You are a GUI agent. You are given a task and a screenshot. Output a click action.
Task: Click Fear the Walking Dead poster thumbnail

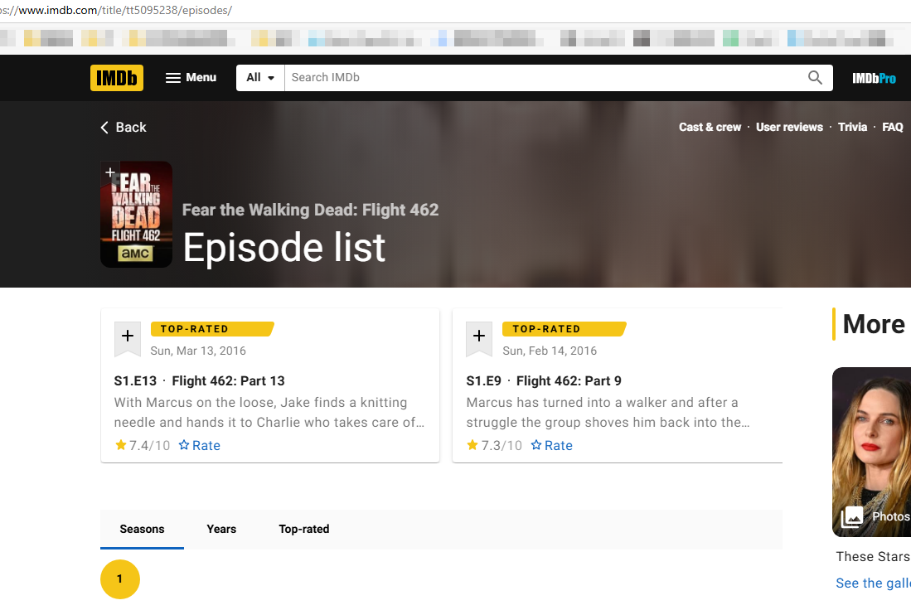(137, 215)
